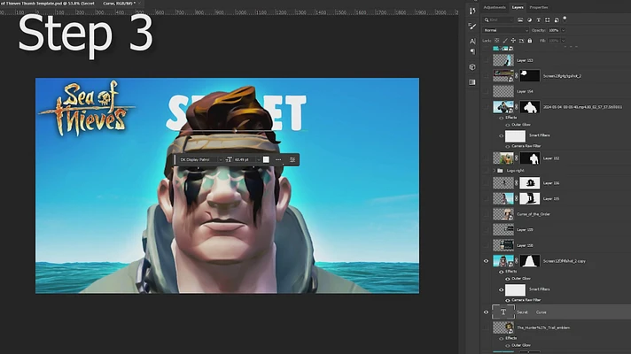Close the document tab with the X
Viewport: 631px width, 354px height.
click(x=140, y=4)
